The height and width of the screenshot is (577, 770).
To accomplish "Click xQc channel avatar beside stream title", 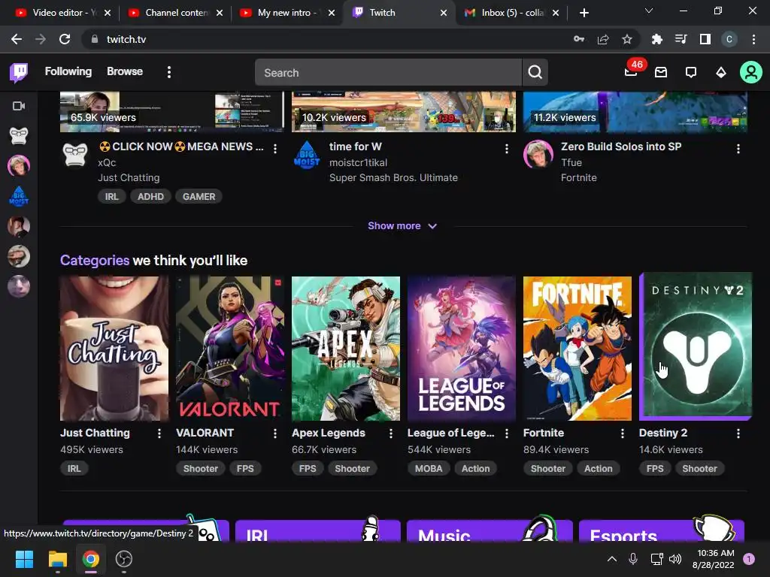I will (75, 154).
